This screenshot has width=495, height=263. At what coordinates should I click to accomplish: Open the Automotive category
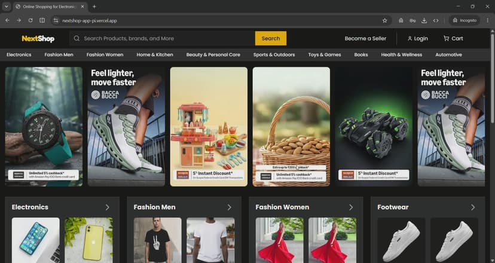(448, 54)
